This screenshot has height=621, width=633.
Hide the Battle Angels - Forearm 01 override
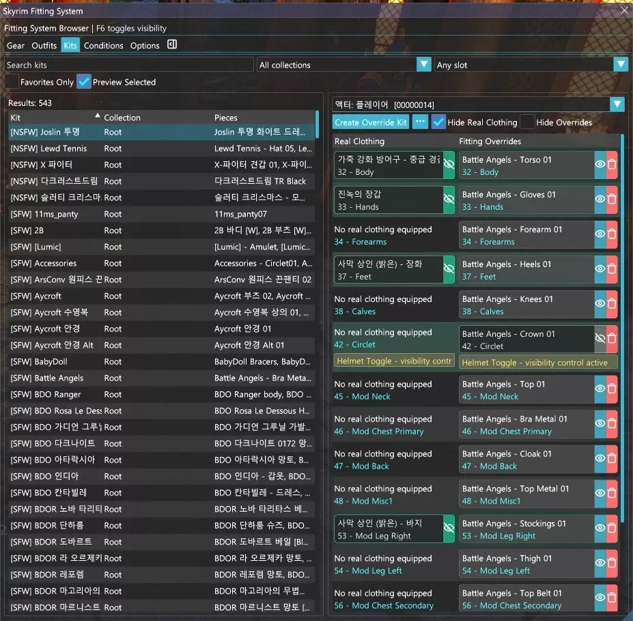(600, 234)
